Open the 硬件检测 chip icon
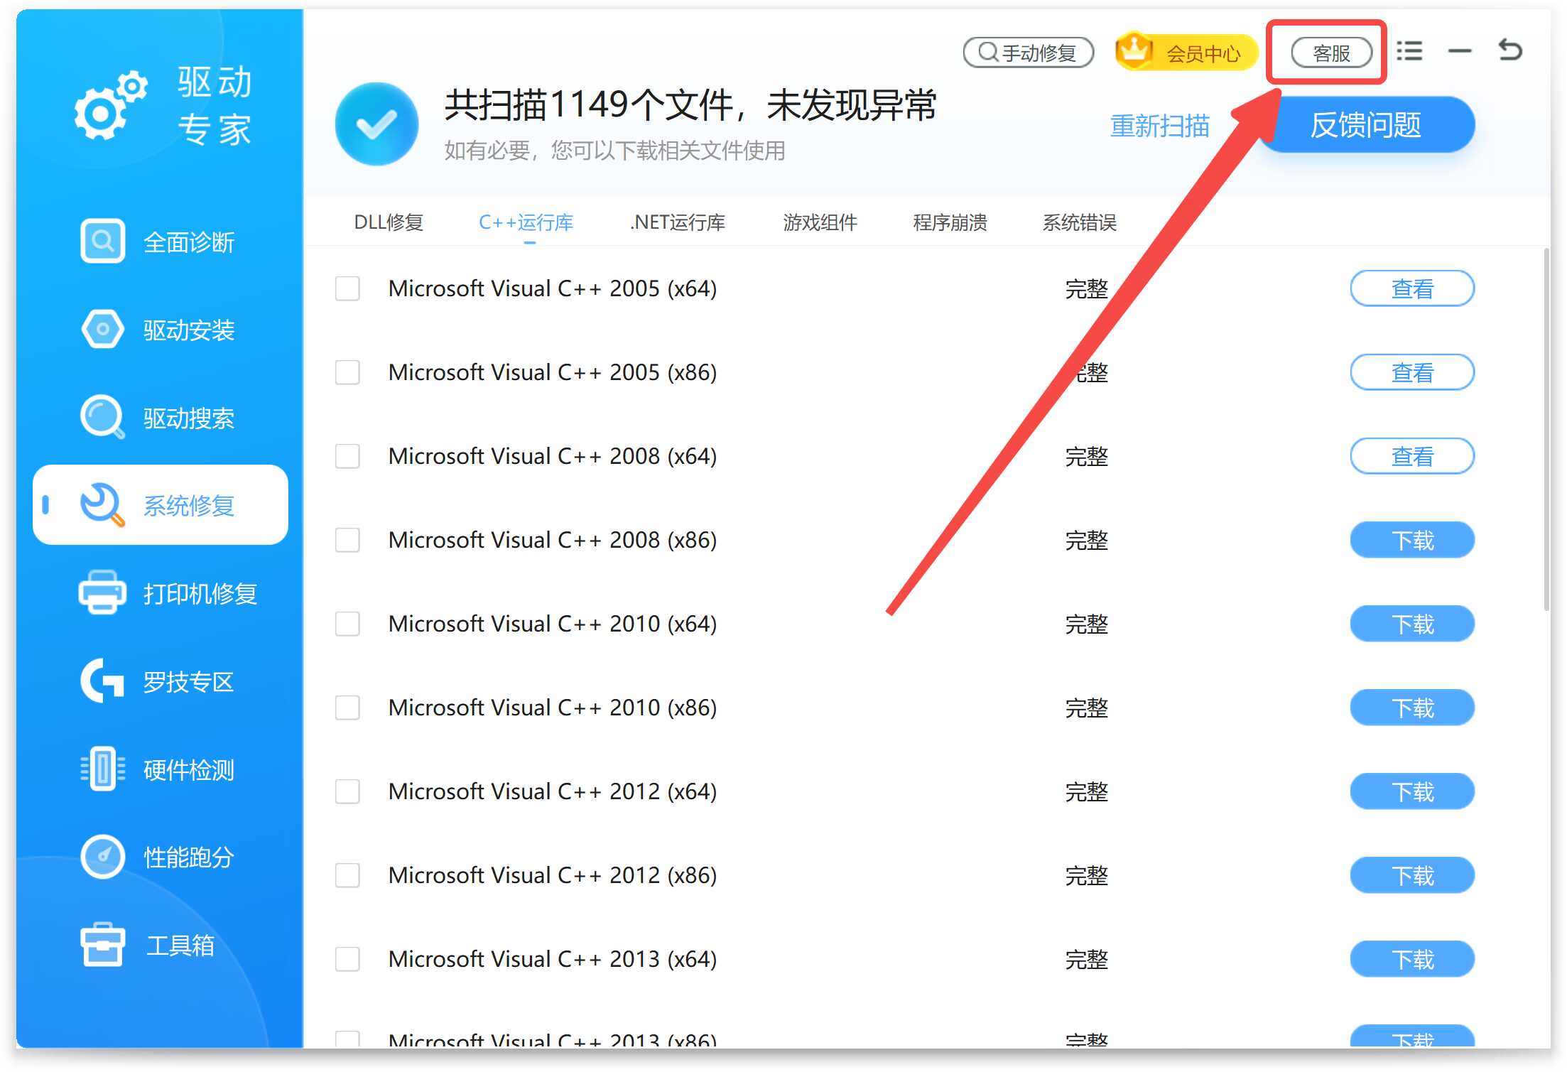1567x1072 pixels. pos(102,769)
